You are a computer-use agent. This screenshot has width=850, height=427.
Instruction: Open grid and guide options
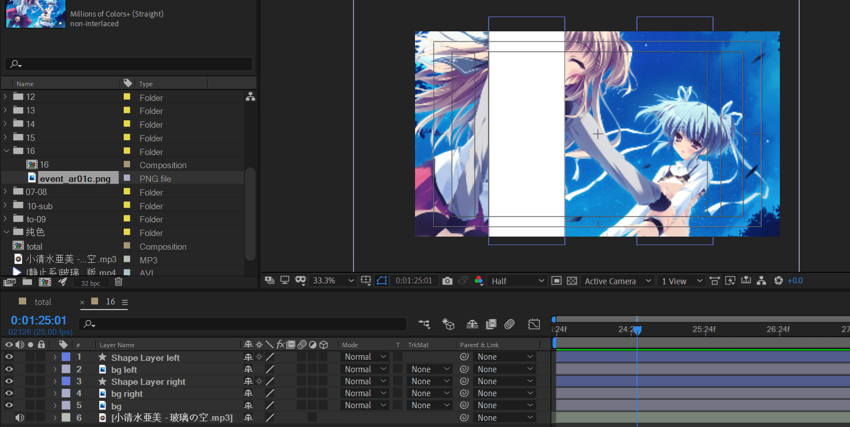pos(366,280)
